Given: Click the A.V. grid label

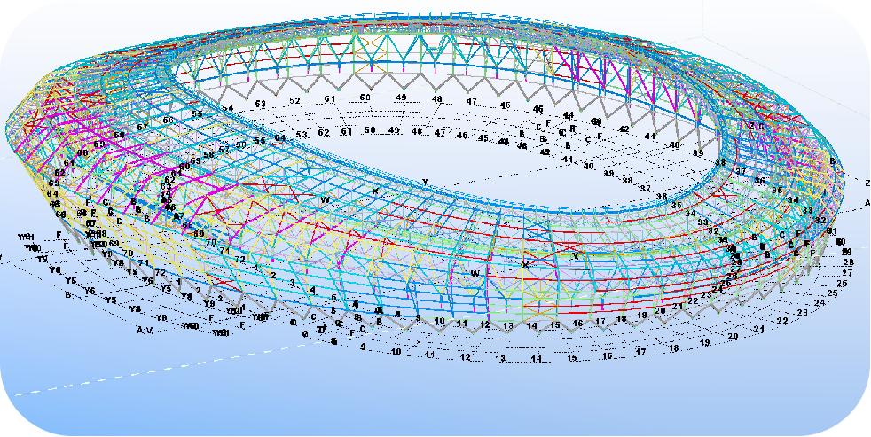Looking at the screenshot, I should click(x=145, y=330).
